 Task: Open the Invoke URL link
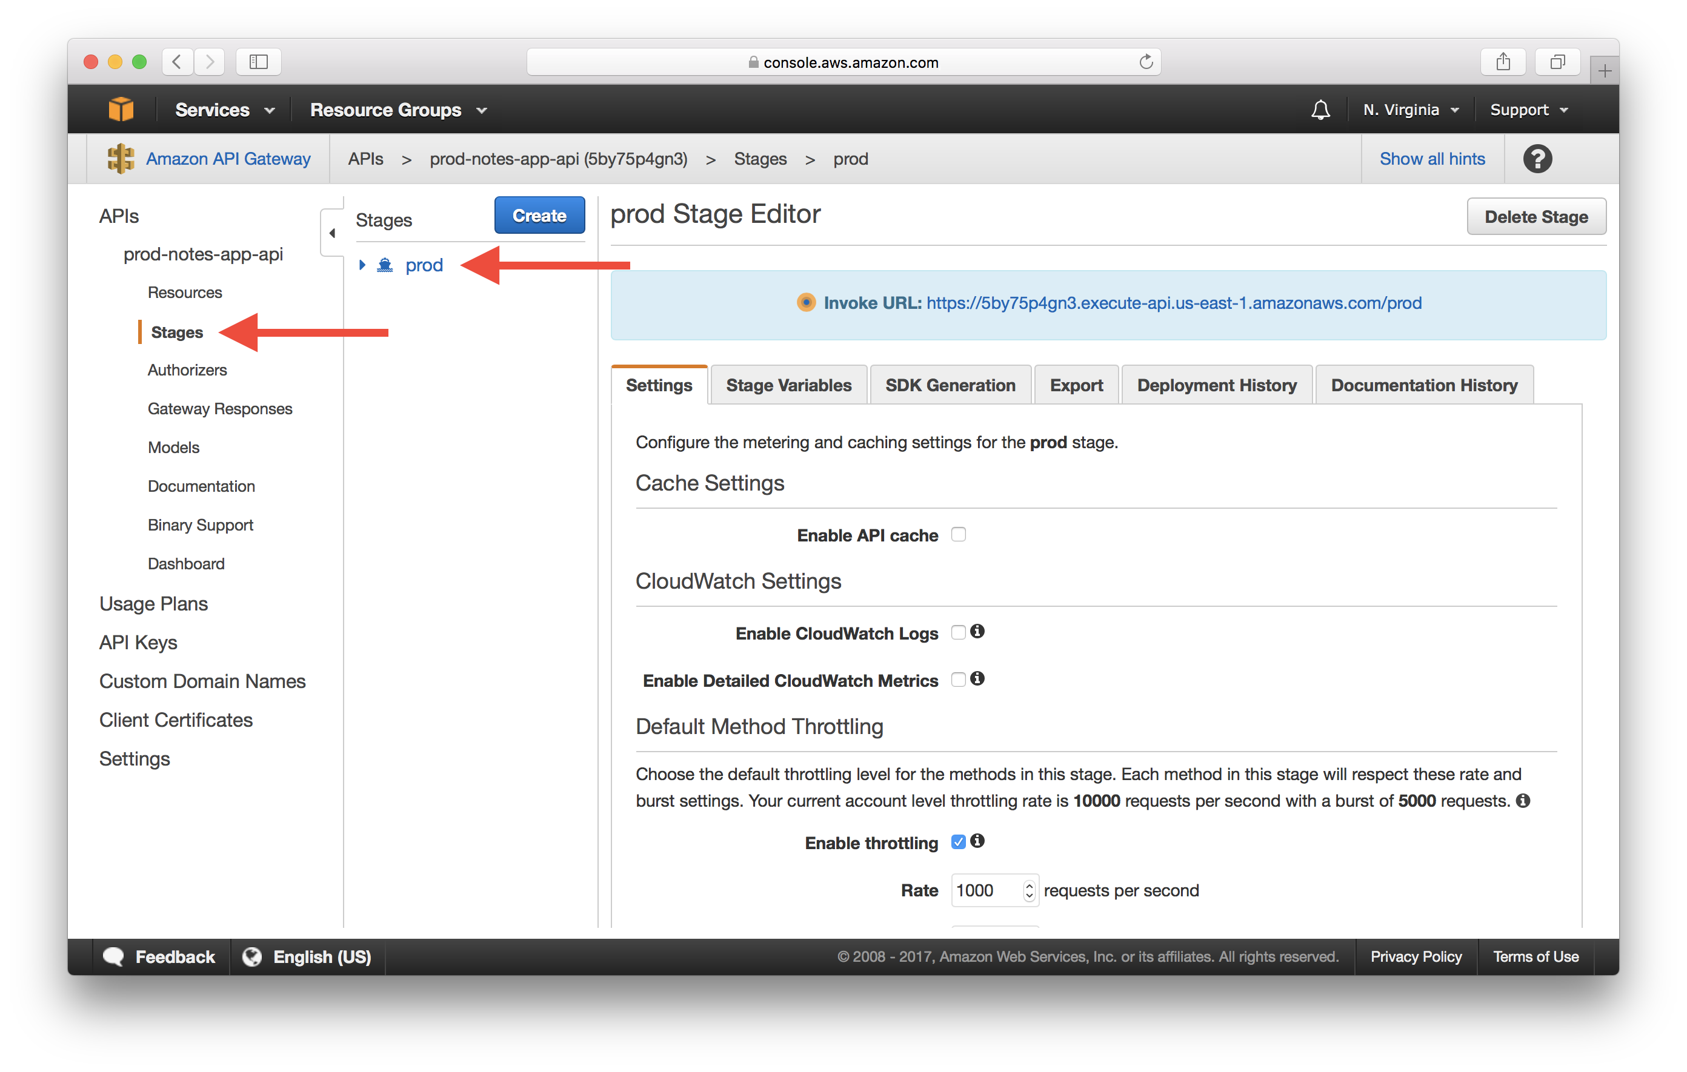click(x=1174, y=303)
